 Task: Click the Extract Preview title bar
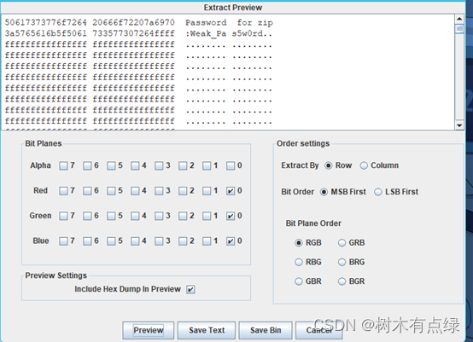233,8
